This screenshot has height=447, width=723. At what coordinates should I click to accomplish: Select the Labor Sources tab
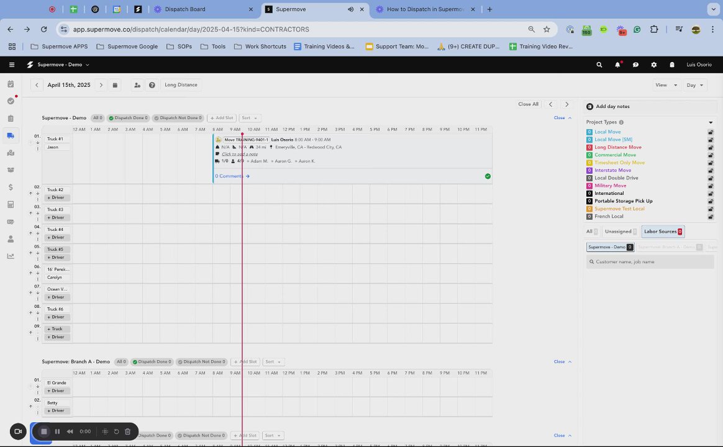(663, 232)
